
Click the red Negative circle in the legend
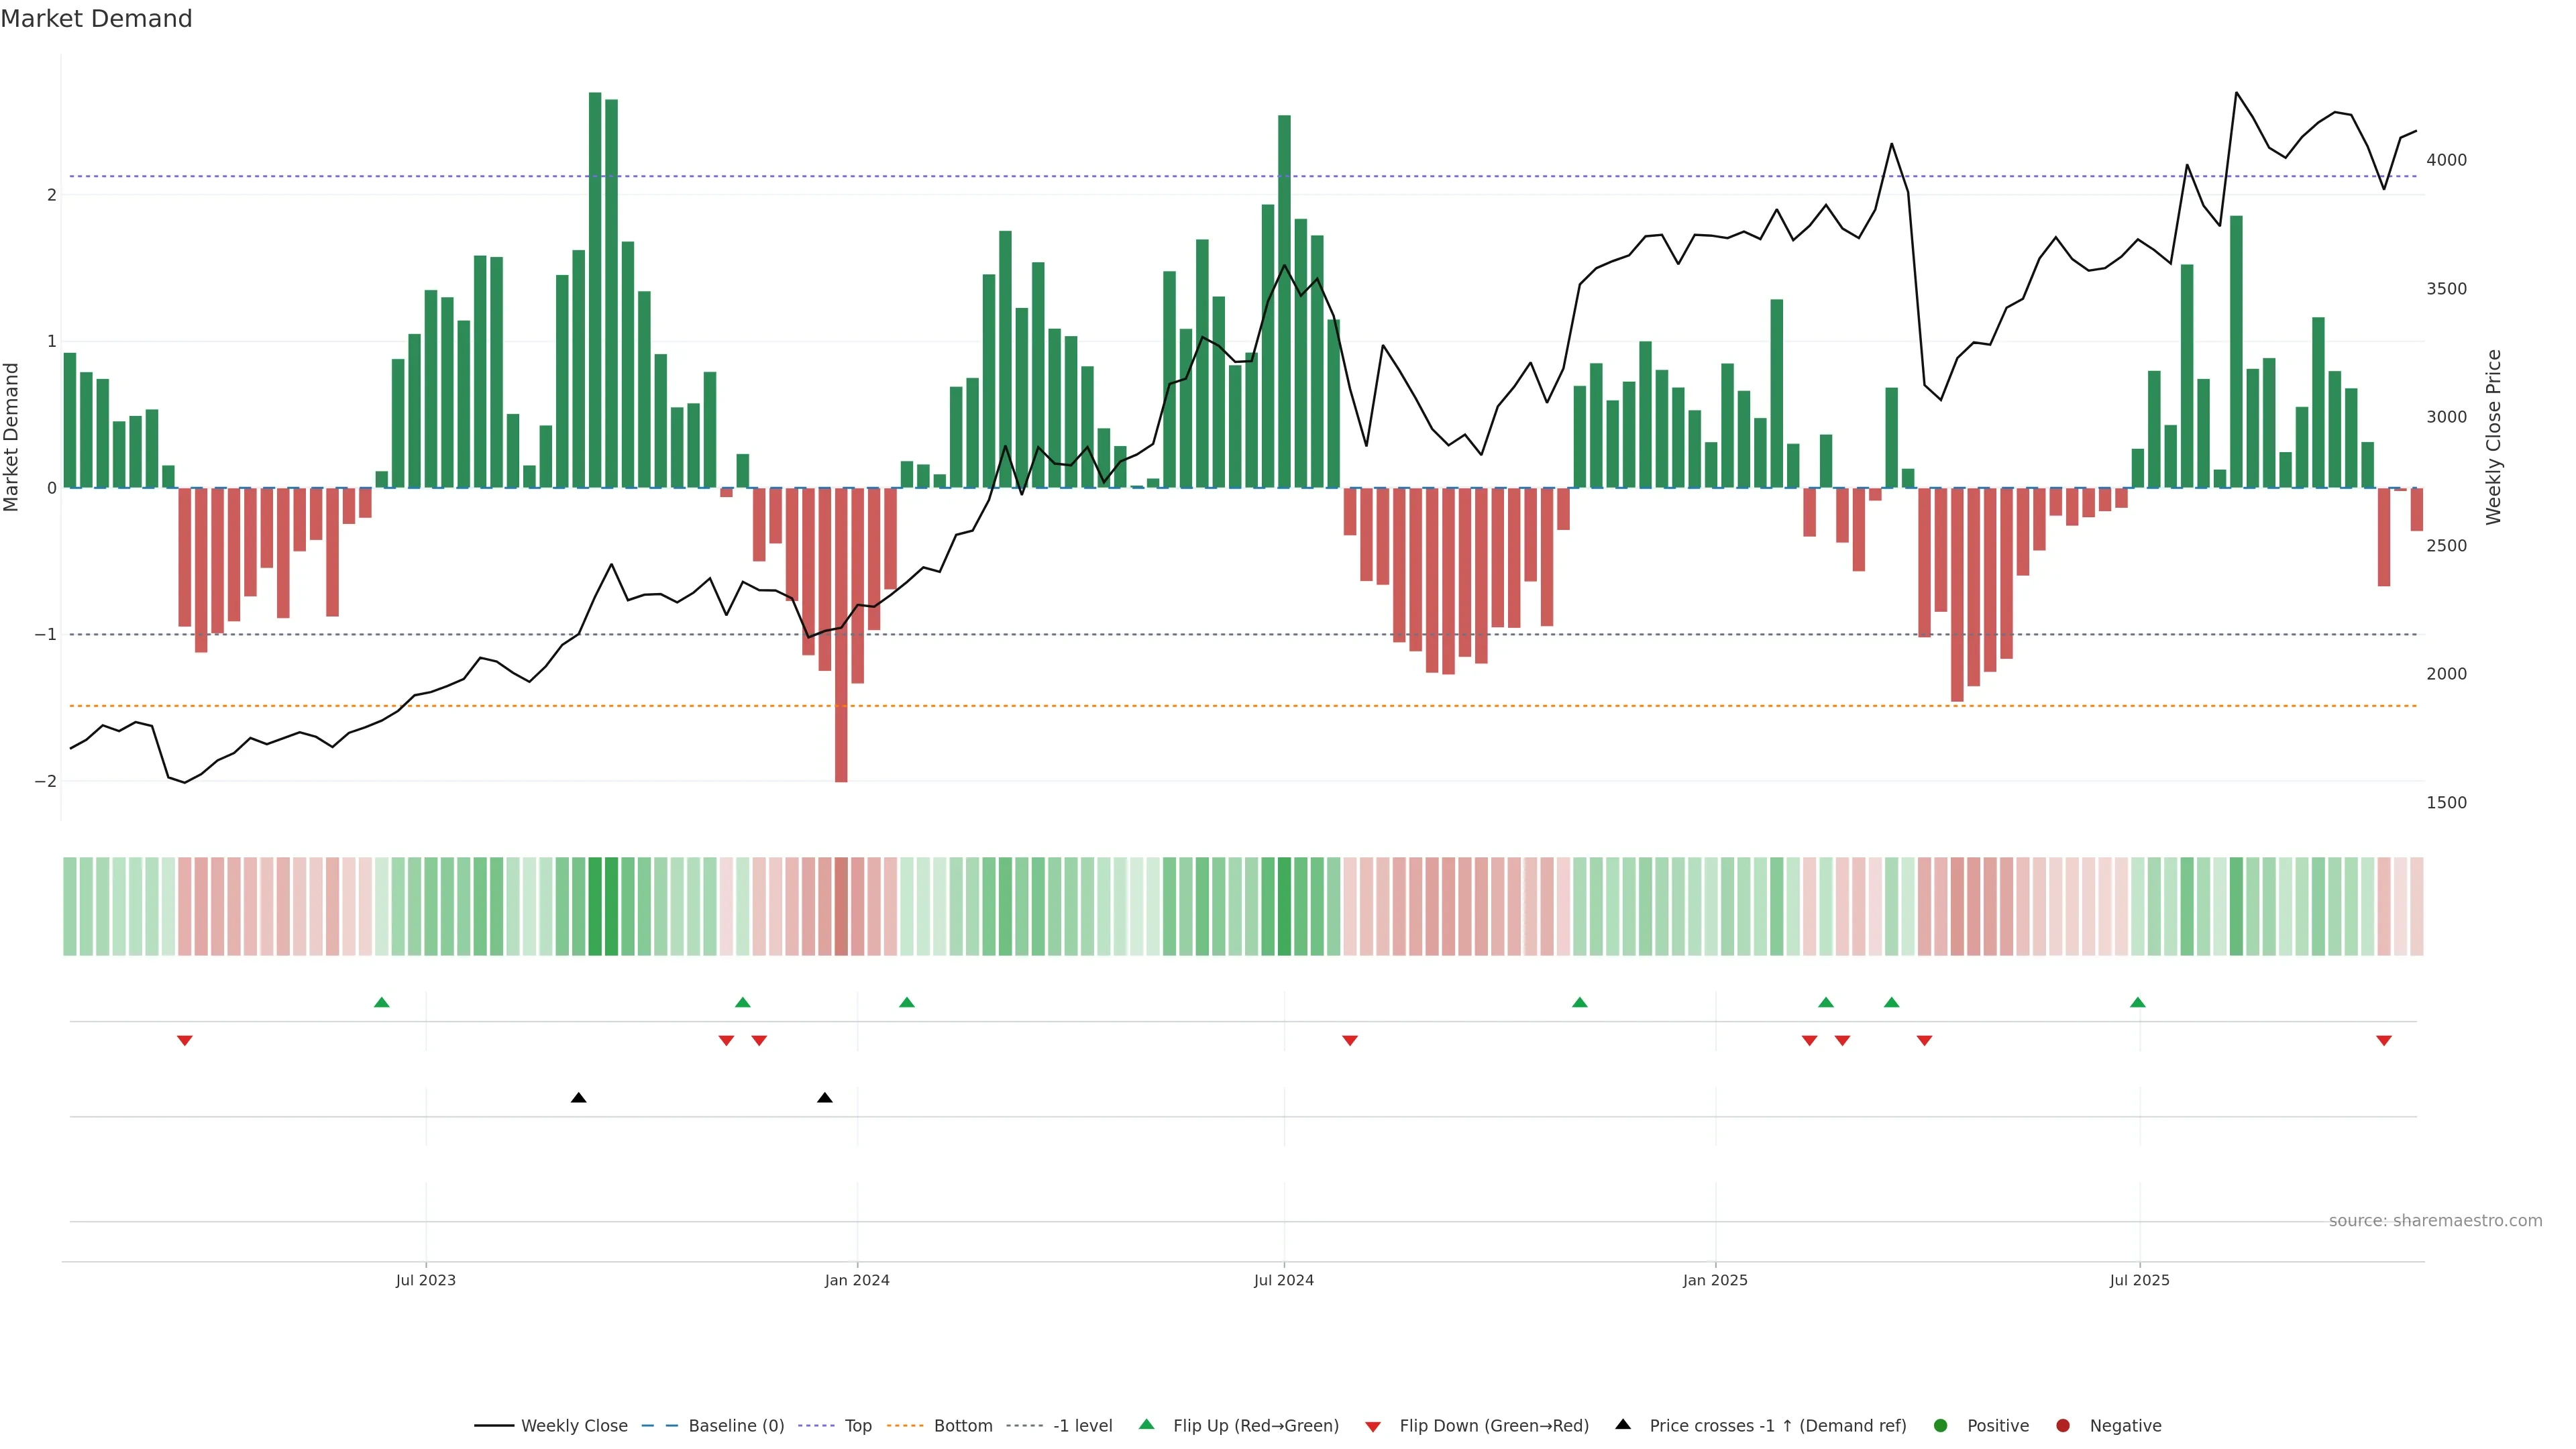pos(2063,1425)
